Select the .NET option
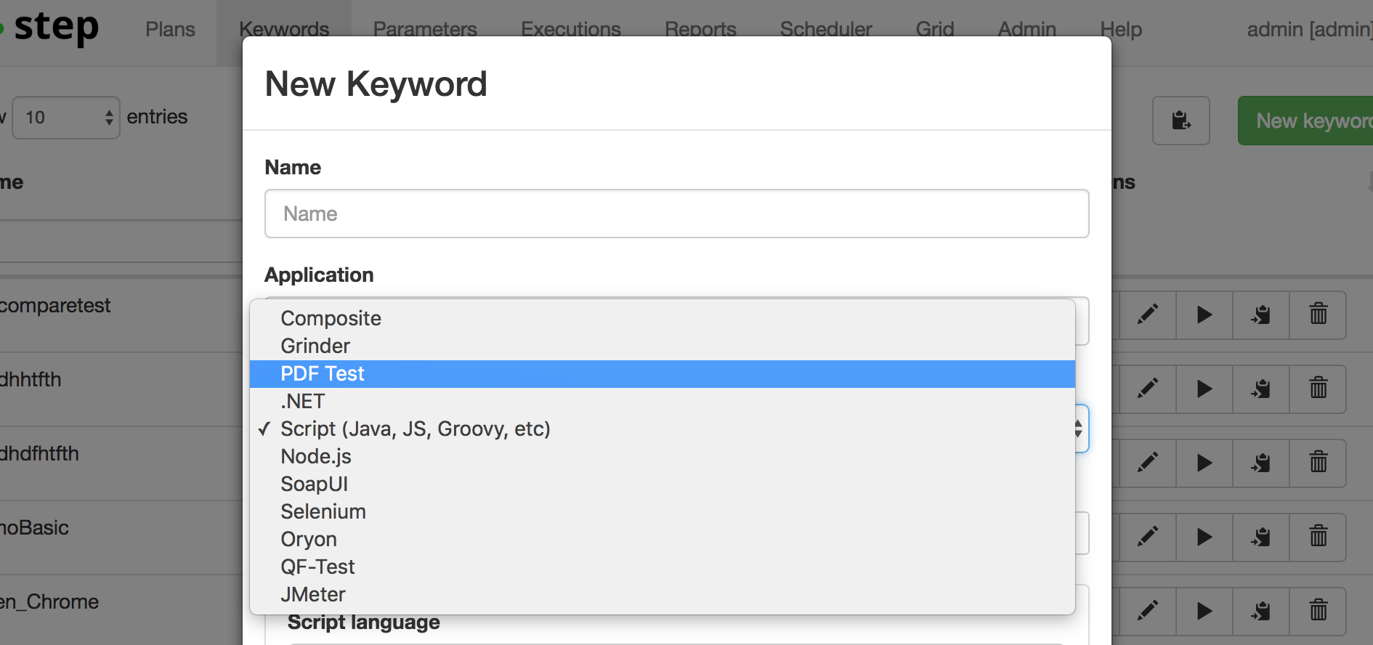 pos(663,401)
